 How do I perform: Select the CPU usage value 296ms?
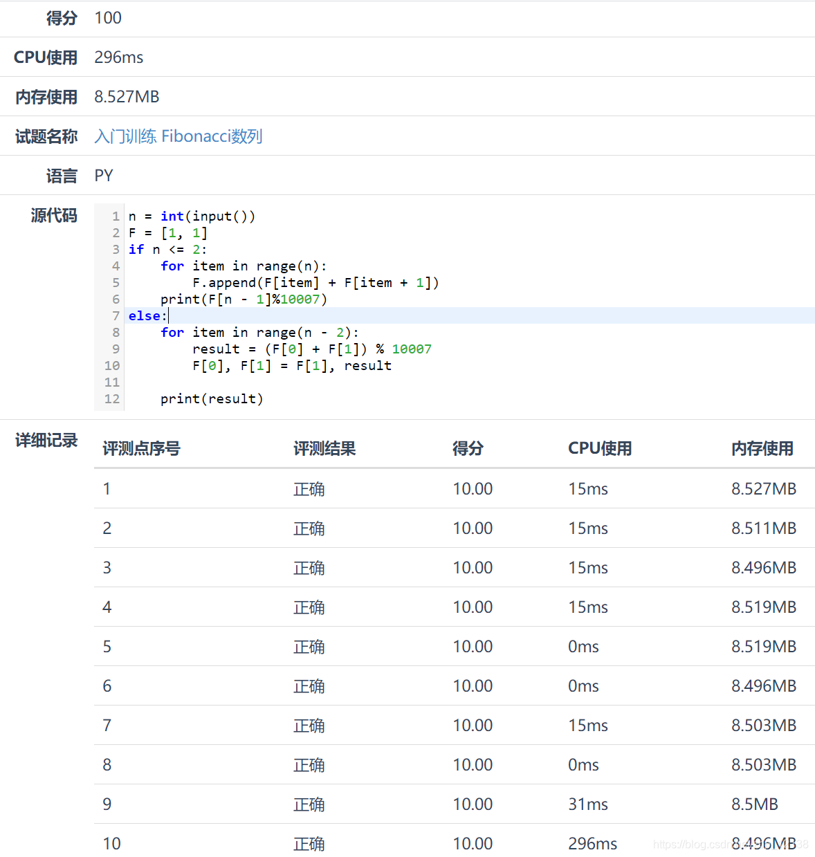pyautogui.click(x=119, y=57)
